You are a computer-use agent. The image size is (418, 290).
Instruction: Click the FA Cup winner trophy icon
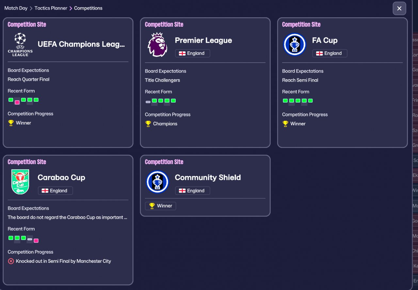pos(285,124)
